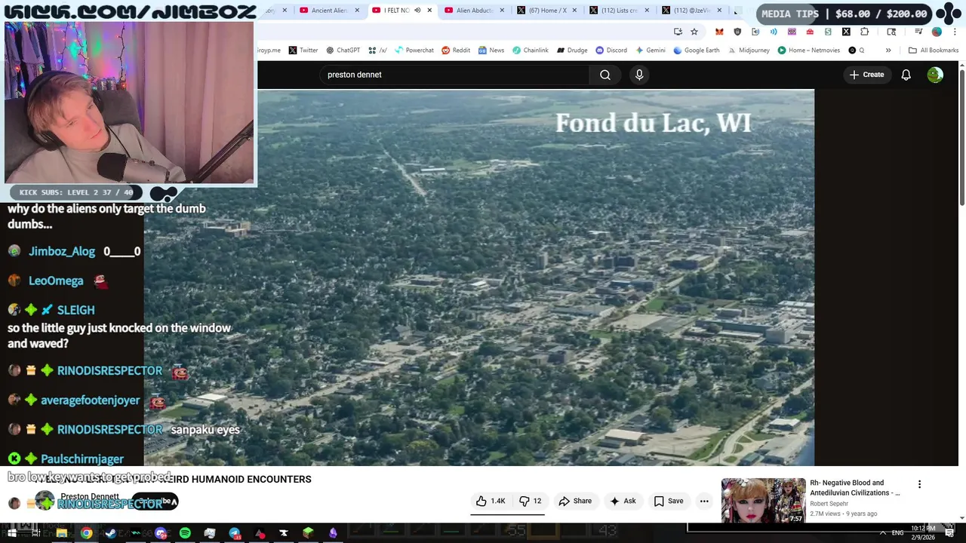
Task: Bookmark this page with the star icon
Action: point(694,32)
